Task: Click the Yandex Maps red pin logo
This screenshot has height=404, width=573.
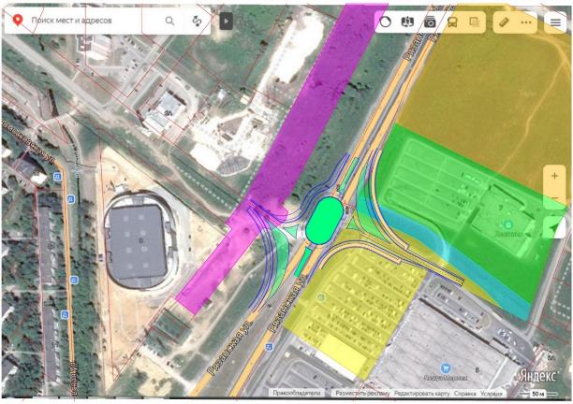Action: pos(16,20)
